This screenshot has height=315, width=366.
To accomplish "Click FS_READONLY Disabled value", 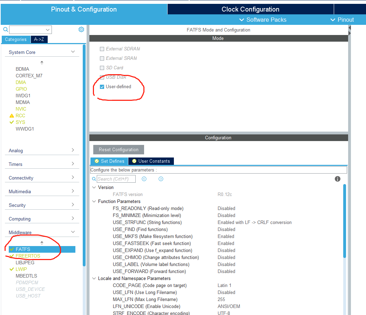I will 226,209.
